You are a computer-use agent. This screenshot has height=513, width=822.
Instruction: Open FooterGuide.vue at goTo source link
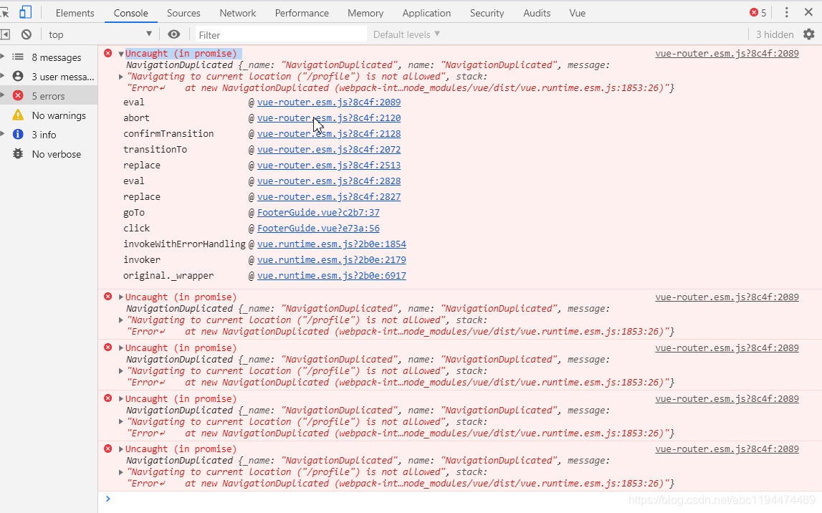click(x=317, y=212)
